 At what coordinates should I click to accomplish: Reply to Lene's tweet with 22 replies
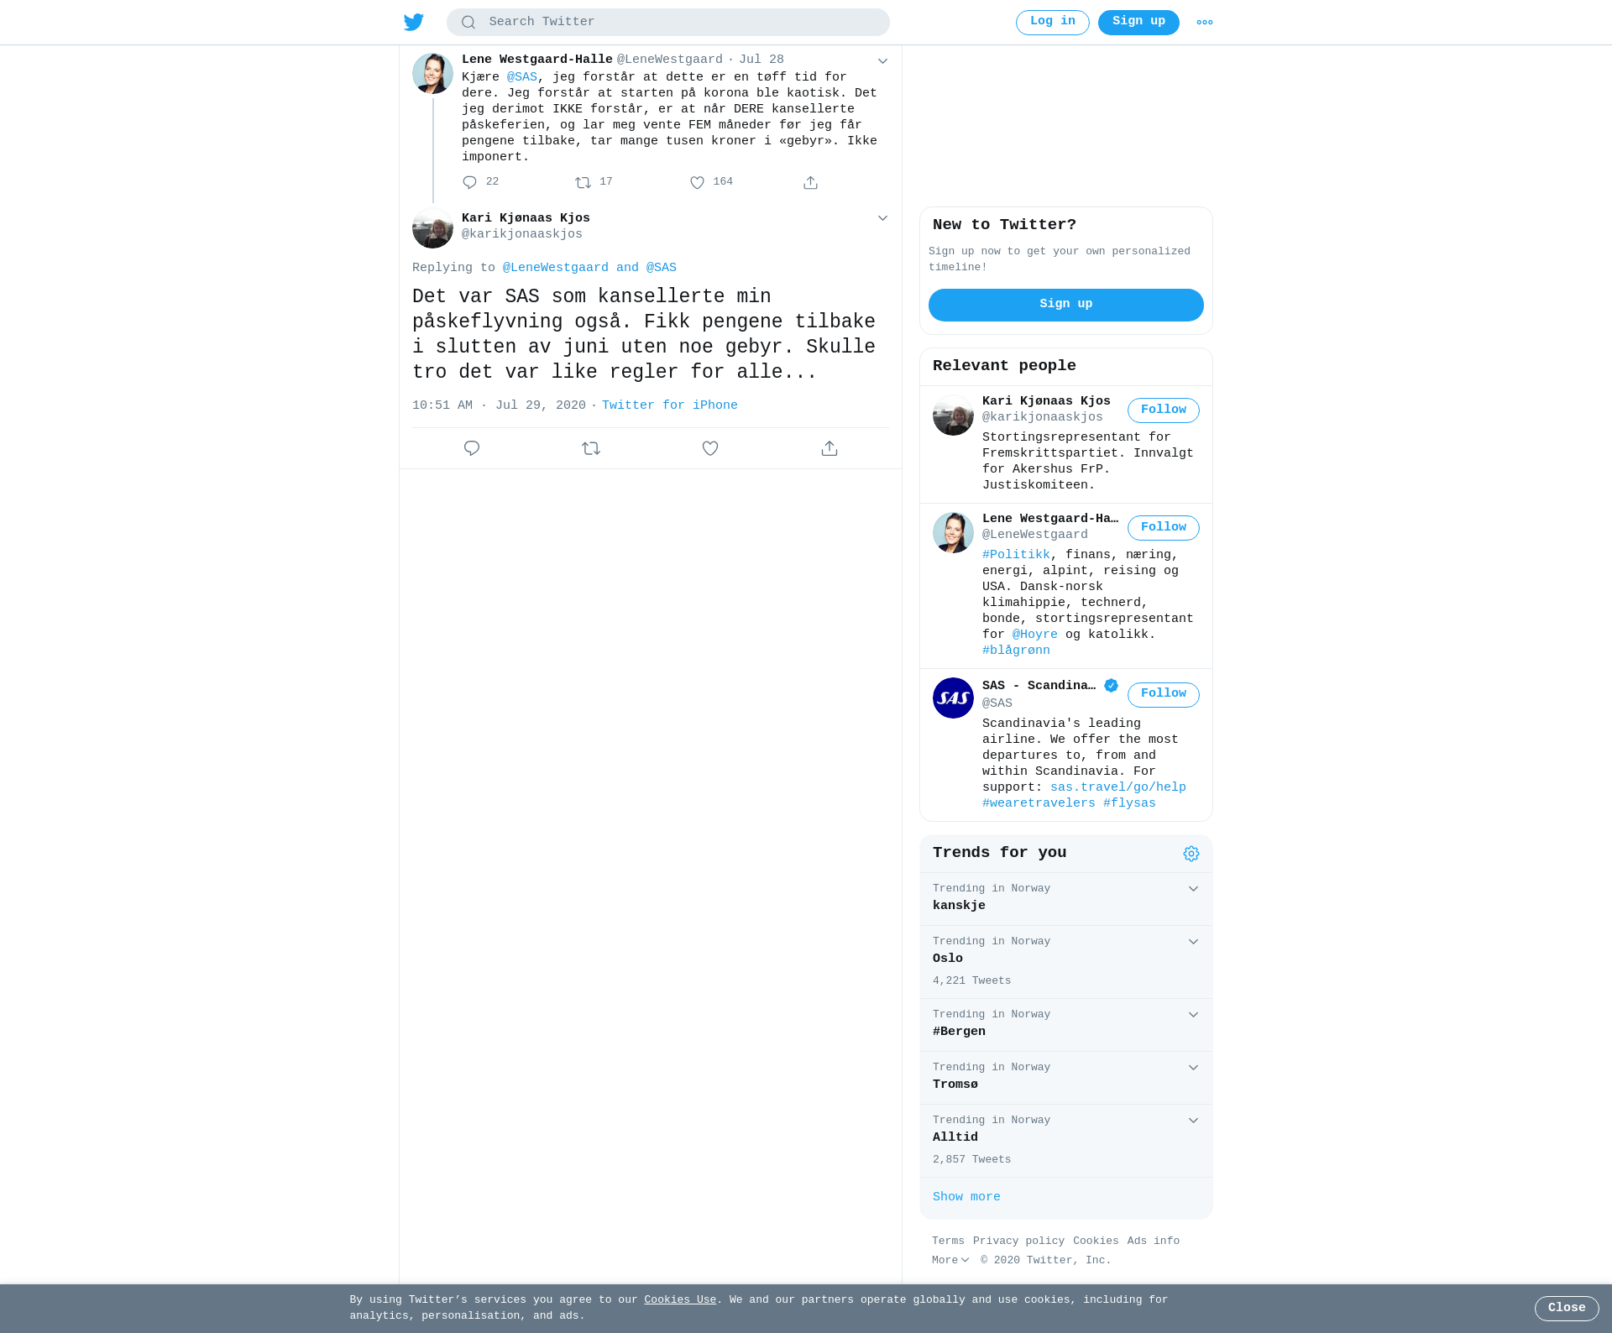tap(469, 182)
